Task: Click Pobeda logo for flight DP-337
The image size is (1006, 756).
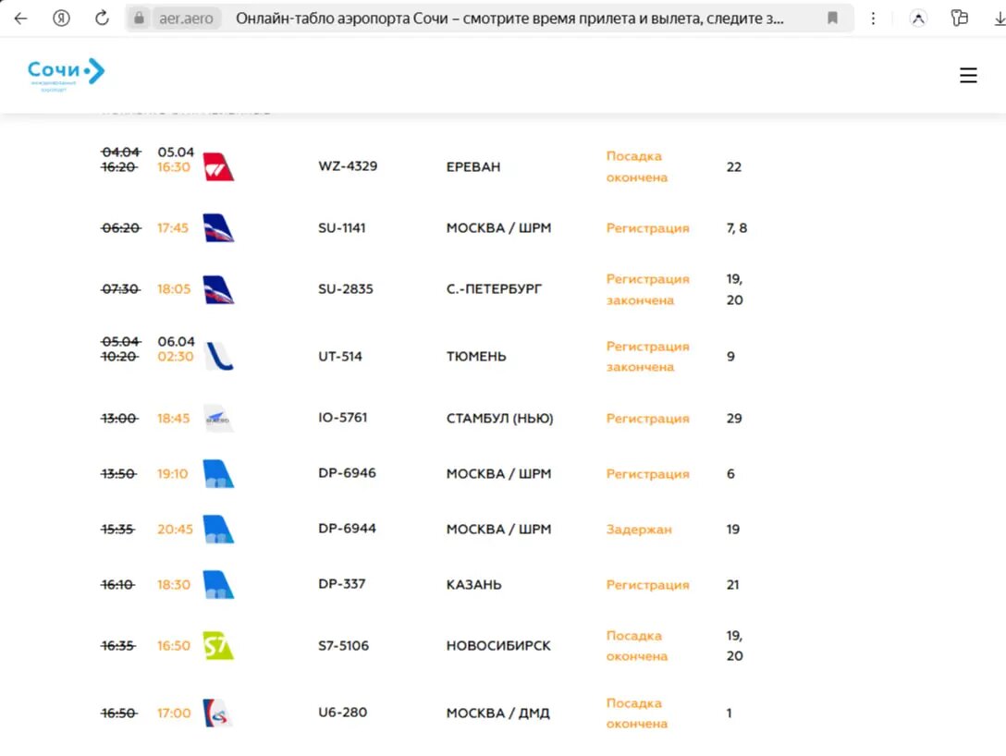Action: [218, 584]
